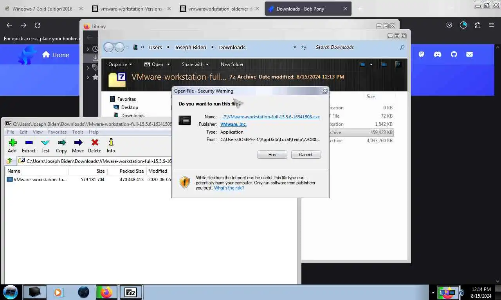Viewport: 501px width, 300px height.
Task: Open the What's the risk? link
Action: 229,188
